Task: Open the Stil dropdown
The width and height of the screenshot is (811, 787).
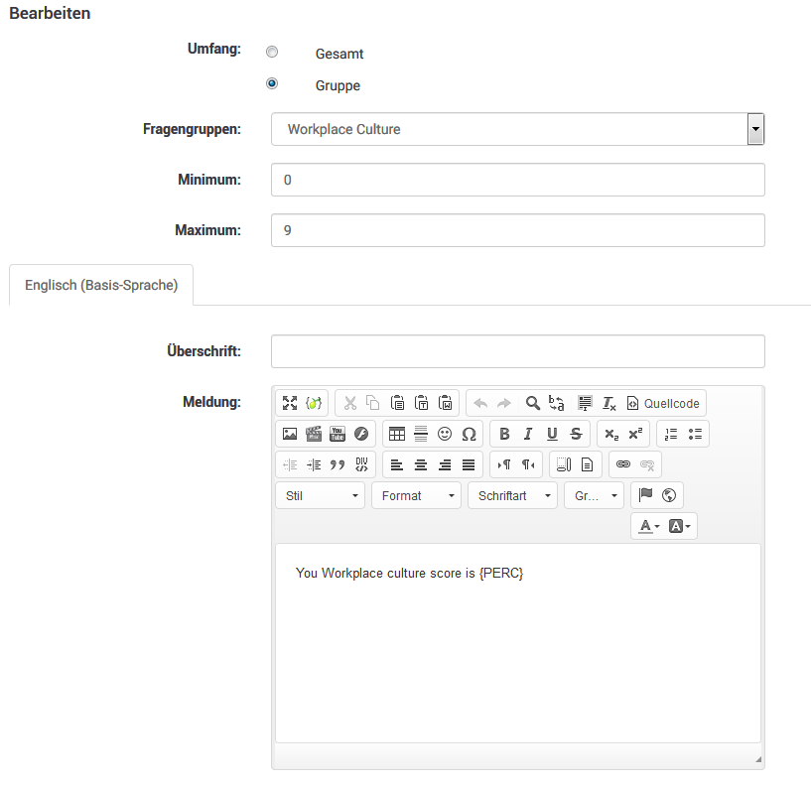Action: point(321,495)
